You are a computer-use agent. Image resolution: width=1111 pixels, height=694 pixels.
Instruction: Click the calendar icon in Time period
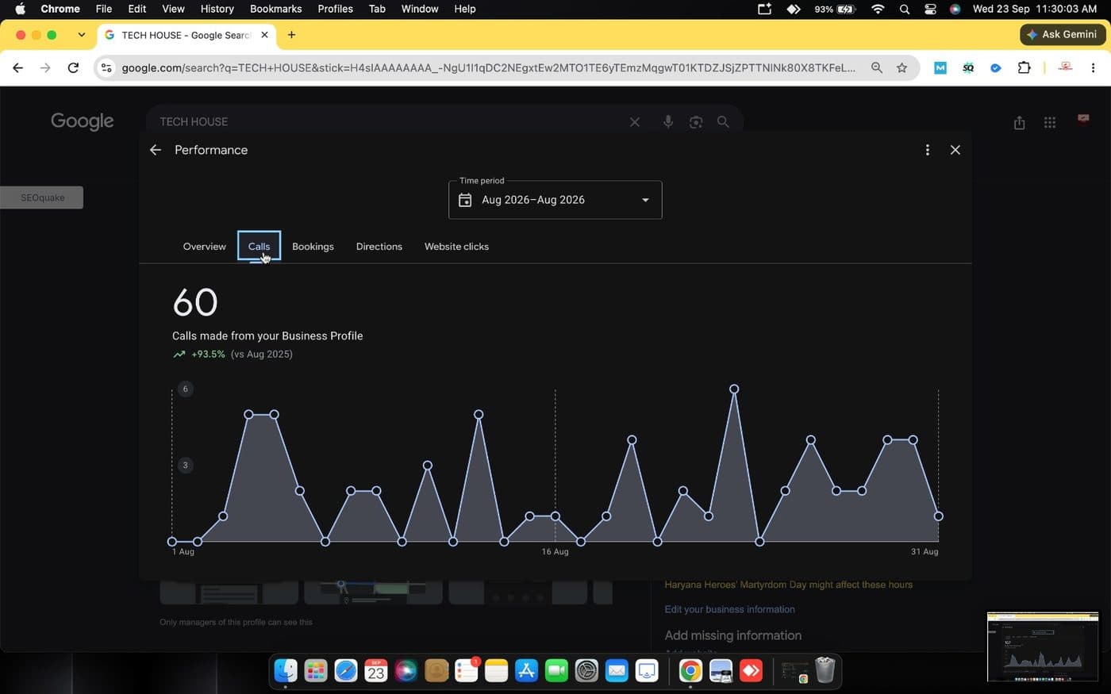(465, 200)
